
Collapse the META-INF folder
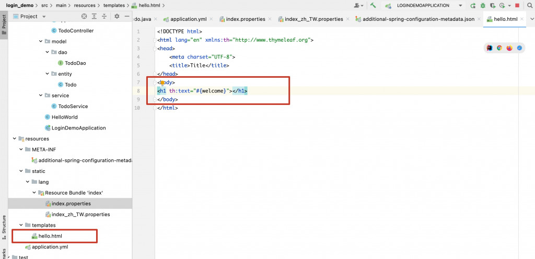[21, 150]
